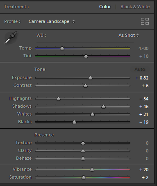157x186 pixels.
Task: Click the Texture slider handle
Action: pos(83,143)
